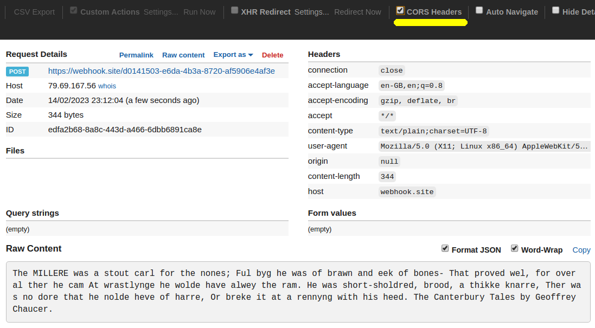Click the whois link beside host IP

107,86
